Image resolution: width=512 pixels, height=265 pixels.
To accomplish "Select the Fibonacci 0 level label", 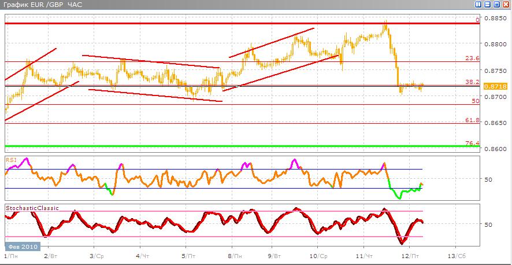I will click(x=477, y=20).
